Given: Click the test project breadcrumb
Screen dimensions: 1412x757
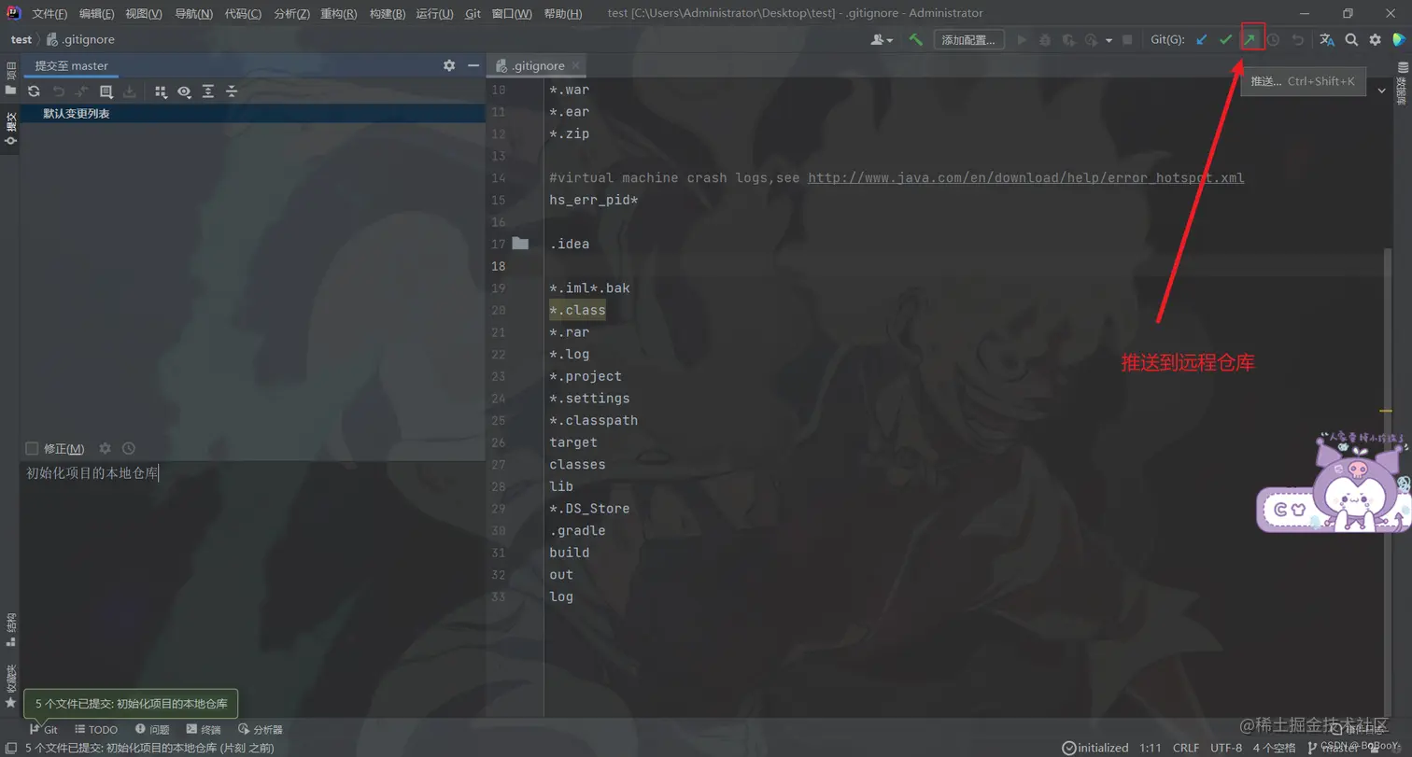Looking at the screenshot, I should [x=21, y=40].
